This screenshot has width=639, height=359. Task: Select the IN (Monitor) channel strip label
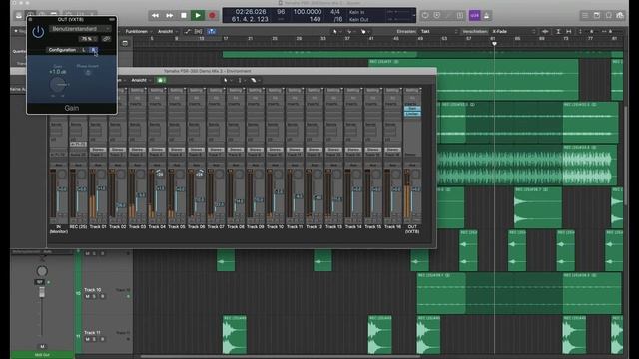[x=59, y=229]
